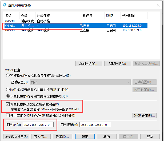
Task: Open the 已桥接至 dropdown list
Action: (80, 82)
